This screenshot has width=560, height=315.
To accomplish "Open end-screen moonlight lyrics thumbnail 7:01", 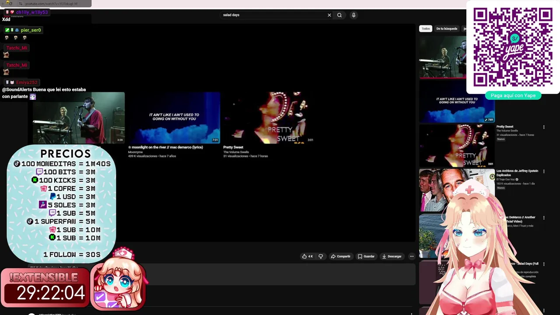I will point(174,118).
